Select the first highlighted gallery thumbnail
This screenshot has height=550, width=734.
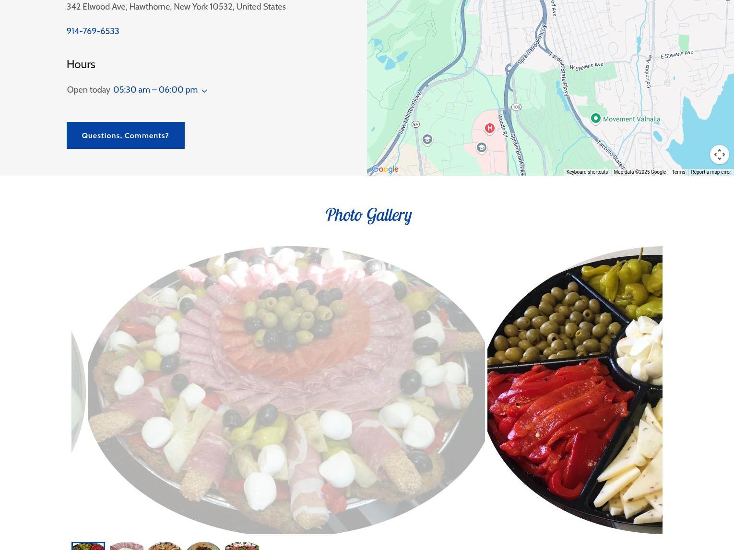(x=88, y=546)
